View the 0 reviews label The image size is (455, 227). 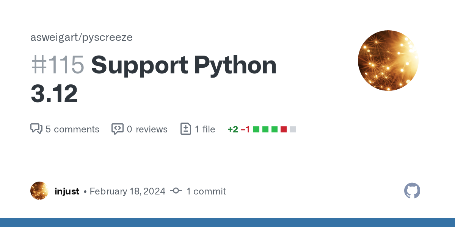click(147, 129)
